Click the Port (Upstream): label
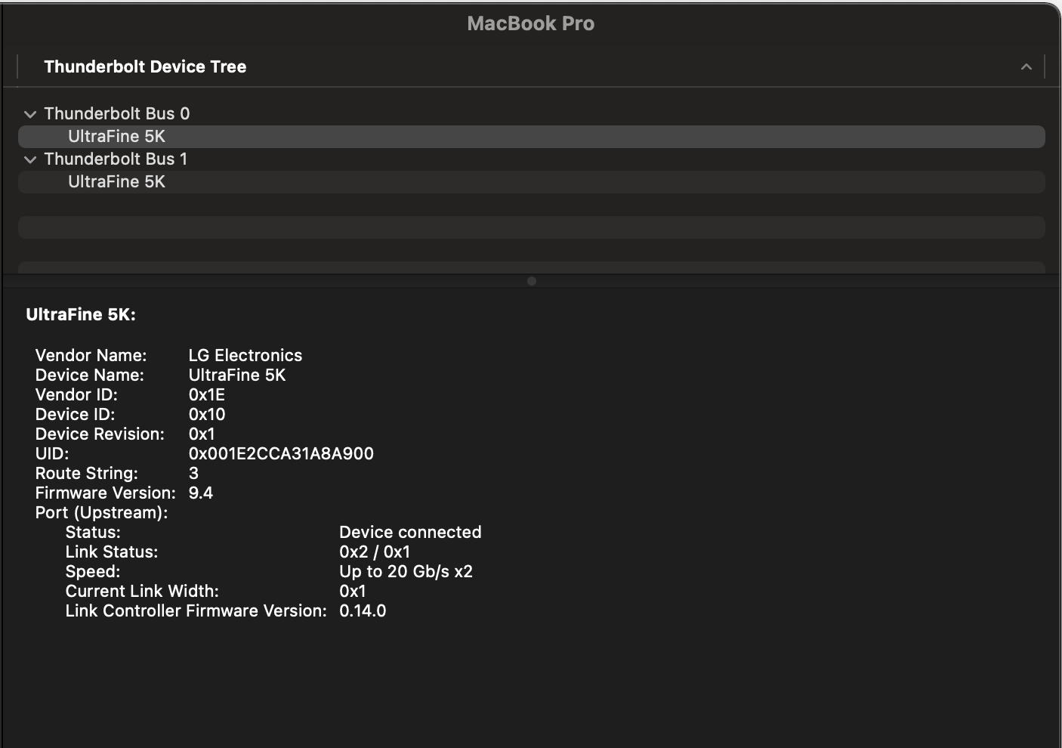The image size is (1062, 748). click(101, 512)
